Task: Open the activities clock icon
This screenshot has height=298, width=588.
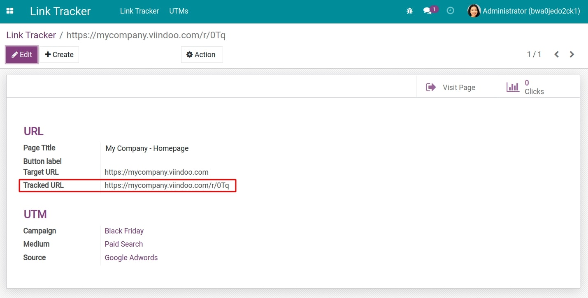Action: [x=450, y=11]
